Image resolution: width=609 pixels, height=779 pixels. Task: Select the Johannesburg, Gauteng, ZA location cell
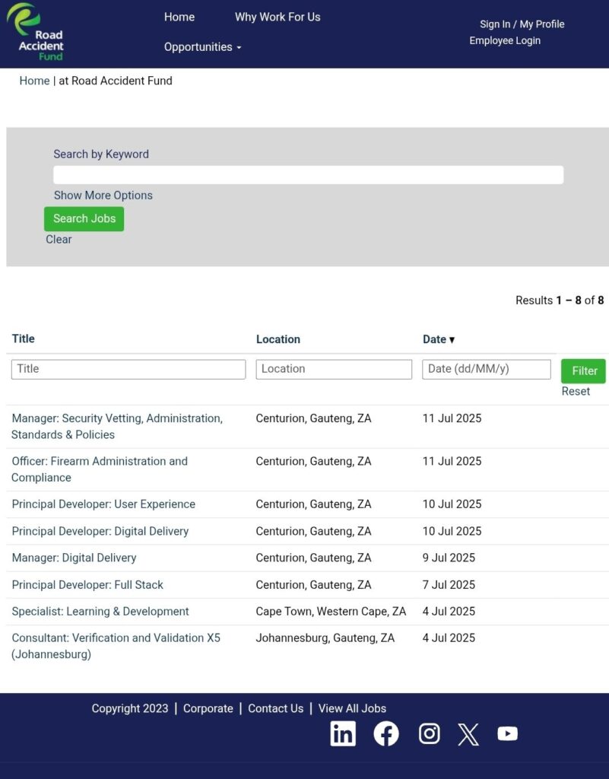(325, 638)
